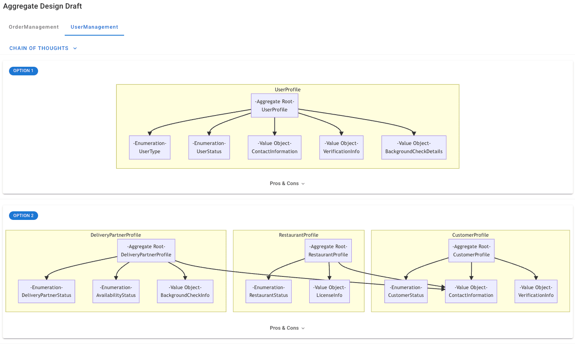Click the BackgroundCheckInfo value object node
The height and width of the screenshot is (344, 575).
pos(185,291)
